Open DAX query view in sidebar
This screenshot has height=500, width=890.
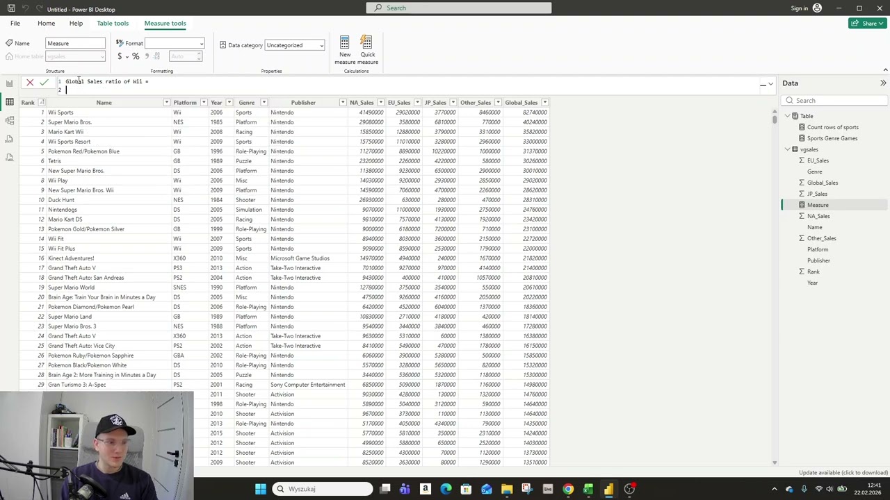tap(9, 140)
